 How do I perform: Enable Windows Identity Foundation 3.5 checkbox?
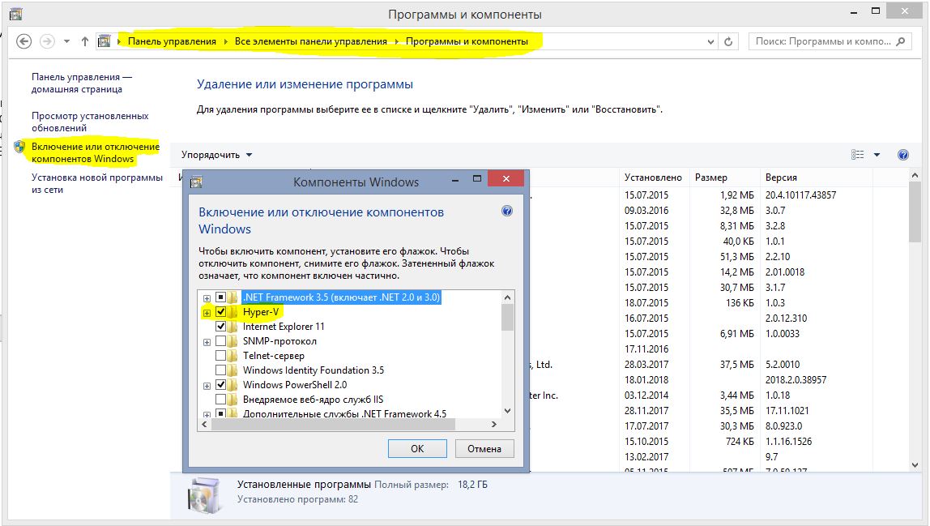click(220, 370)
